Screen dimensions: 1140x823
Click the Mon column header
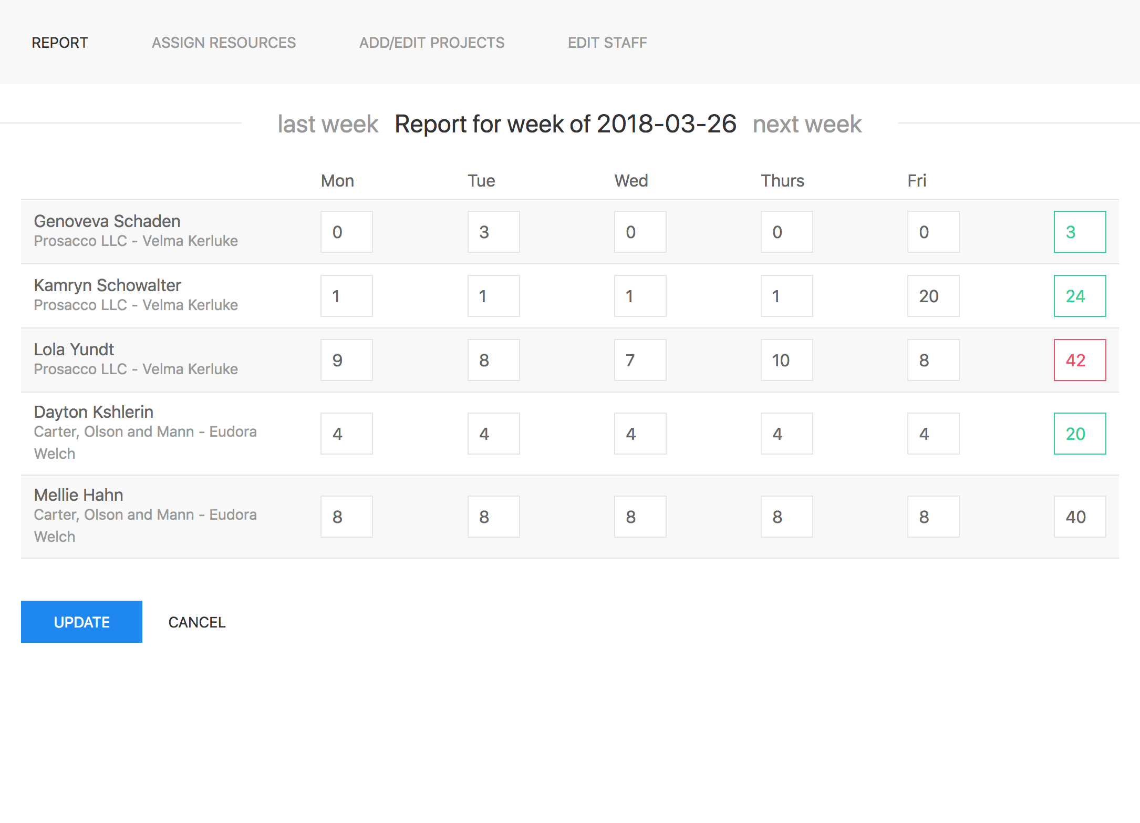click(x=337, y=181)
